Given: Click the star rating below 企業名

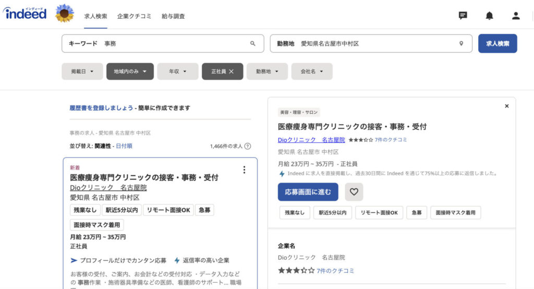Looking at the screenshot, I should 296,270.
